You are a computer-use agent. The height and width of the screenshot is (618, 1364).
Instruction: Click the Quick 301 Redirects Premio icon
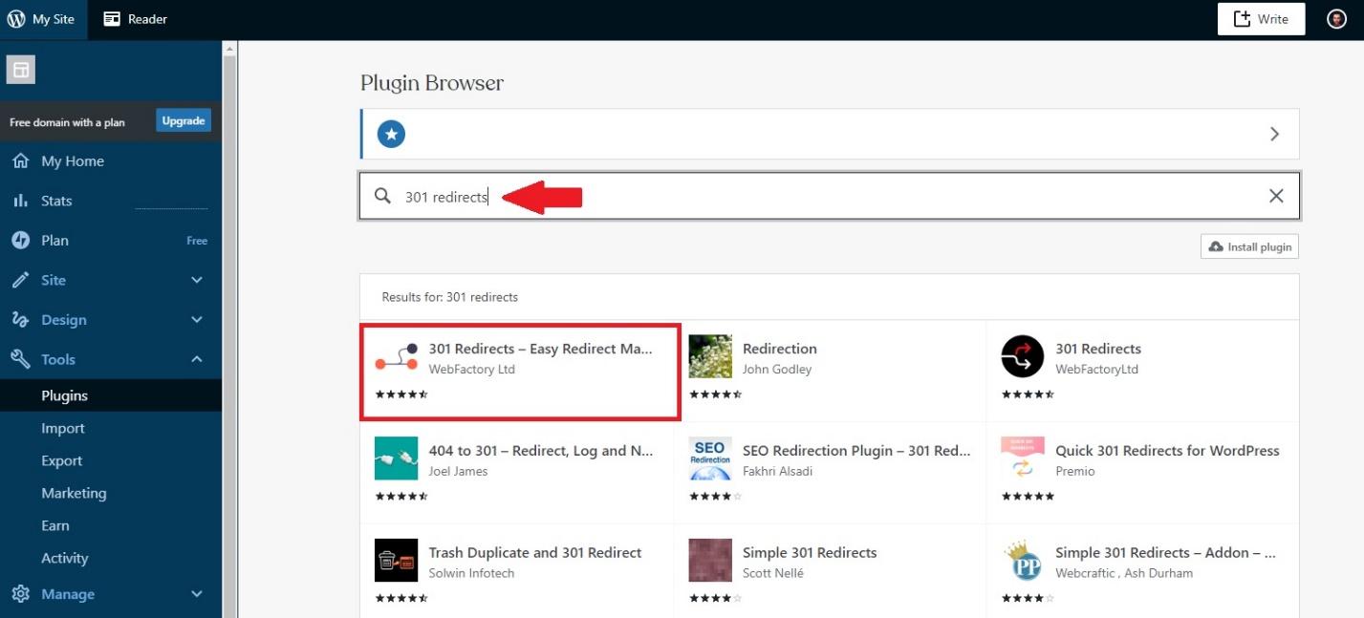[x=1023, y=458]
